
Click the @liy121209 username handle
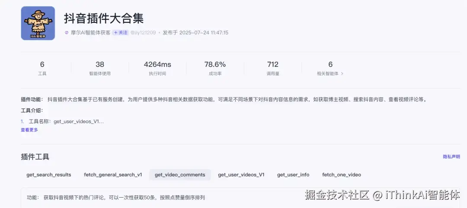point(143,33)
